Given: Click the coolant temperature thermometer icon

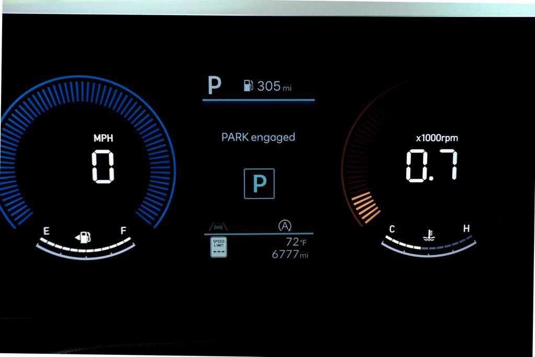Looking at the screenshot, I should tap(429, 236).
